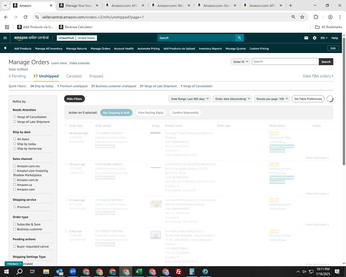
Task: Click the 24 Ship by today quick filter
Action: 42,86
